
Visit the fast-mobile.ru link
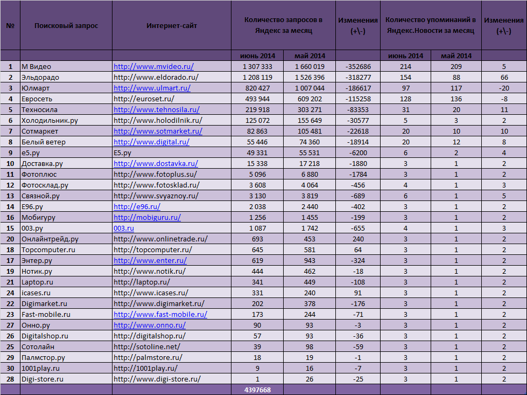tap(160, 315)
